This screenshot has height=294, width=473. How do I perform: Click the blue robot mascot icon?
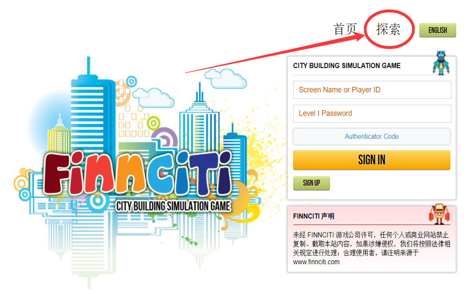click(441, 63)
